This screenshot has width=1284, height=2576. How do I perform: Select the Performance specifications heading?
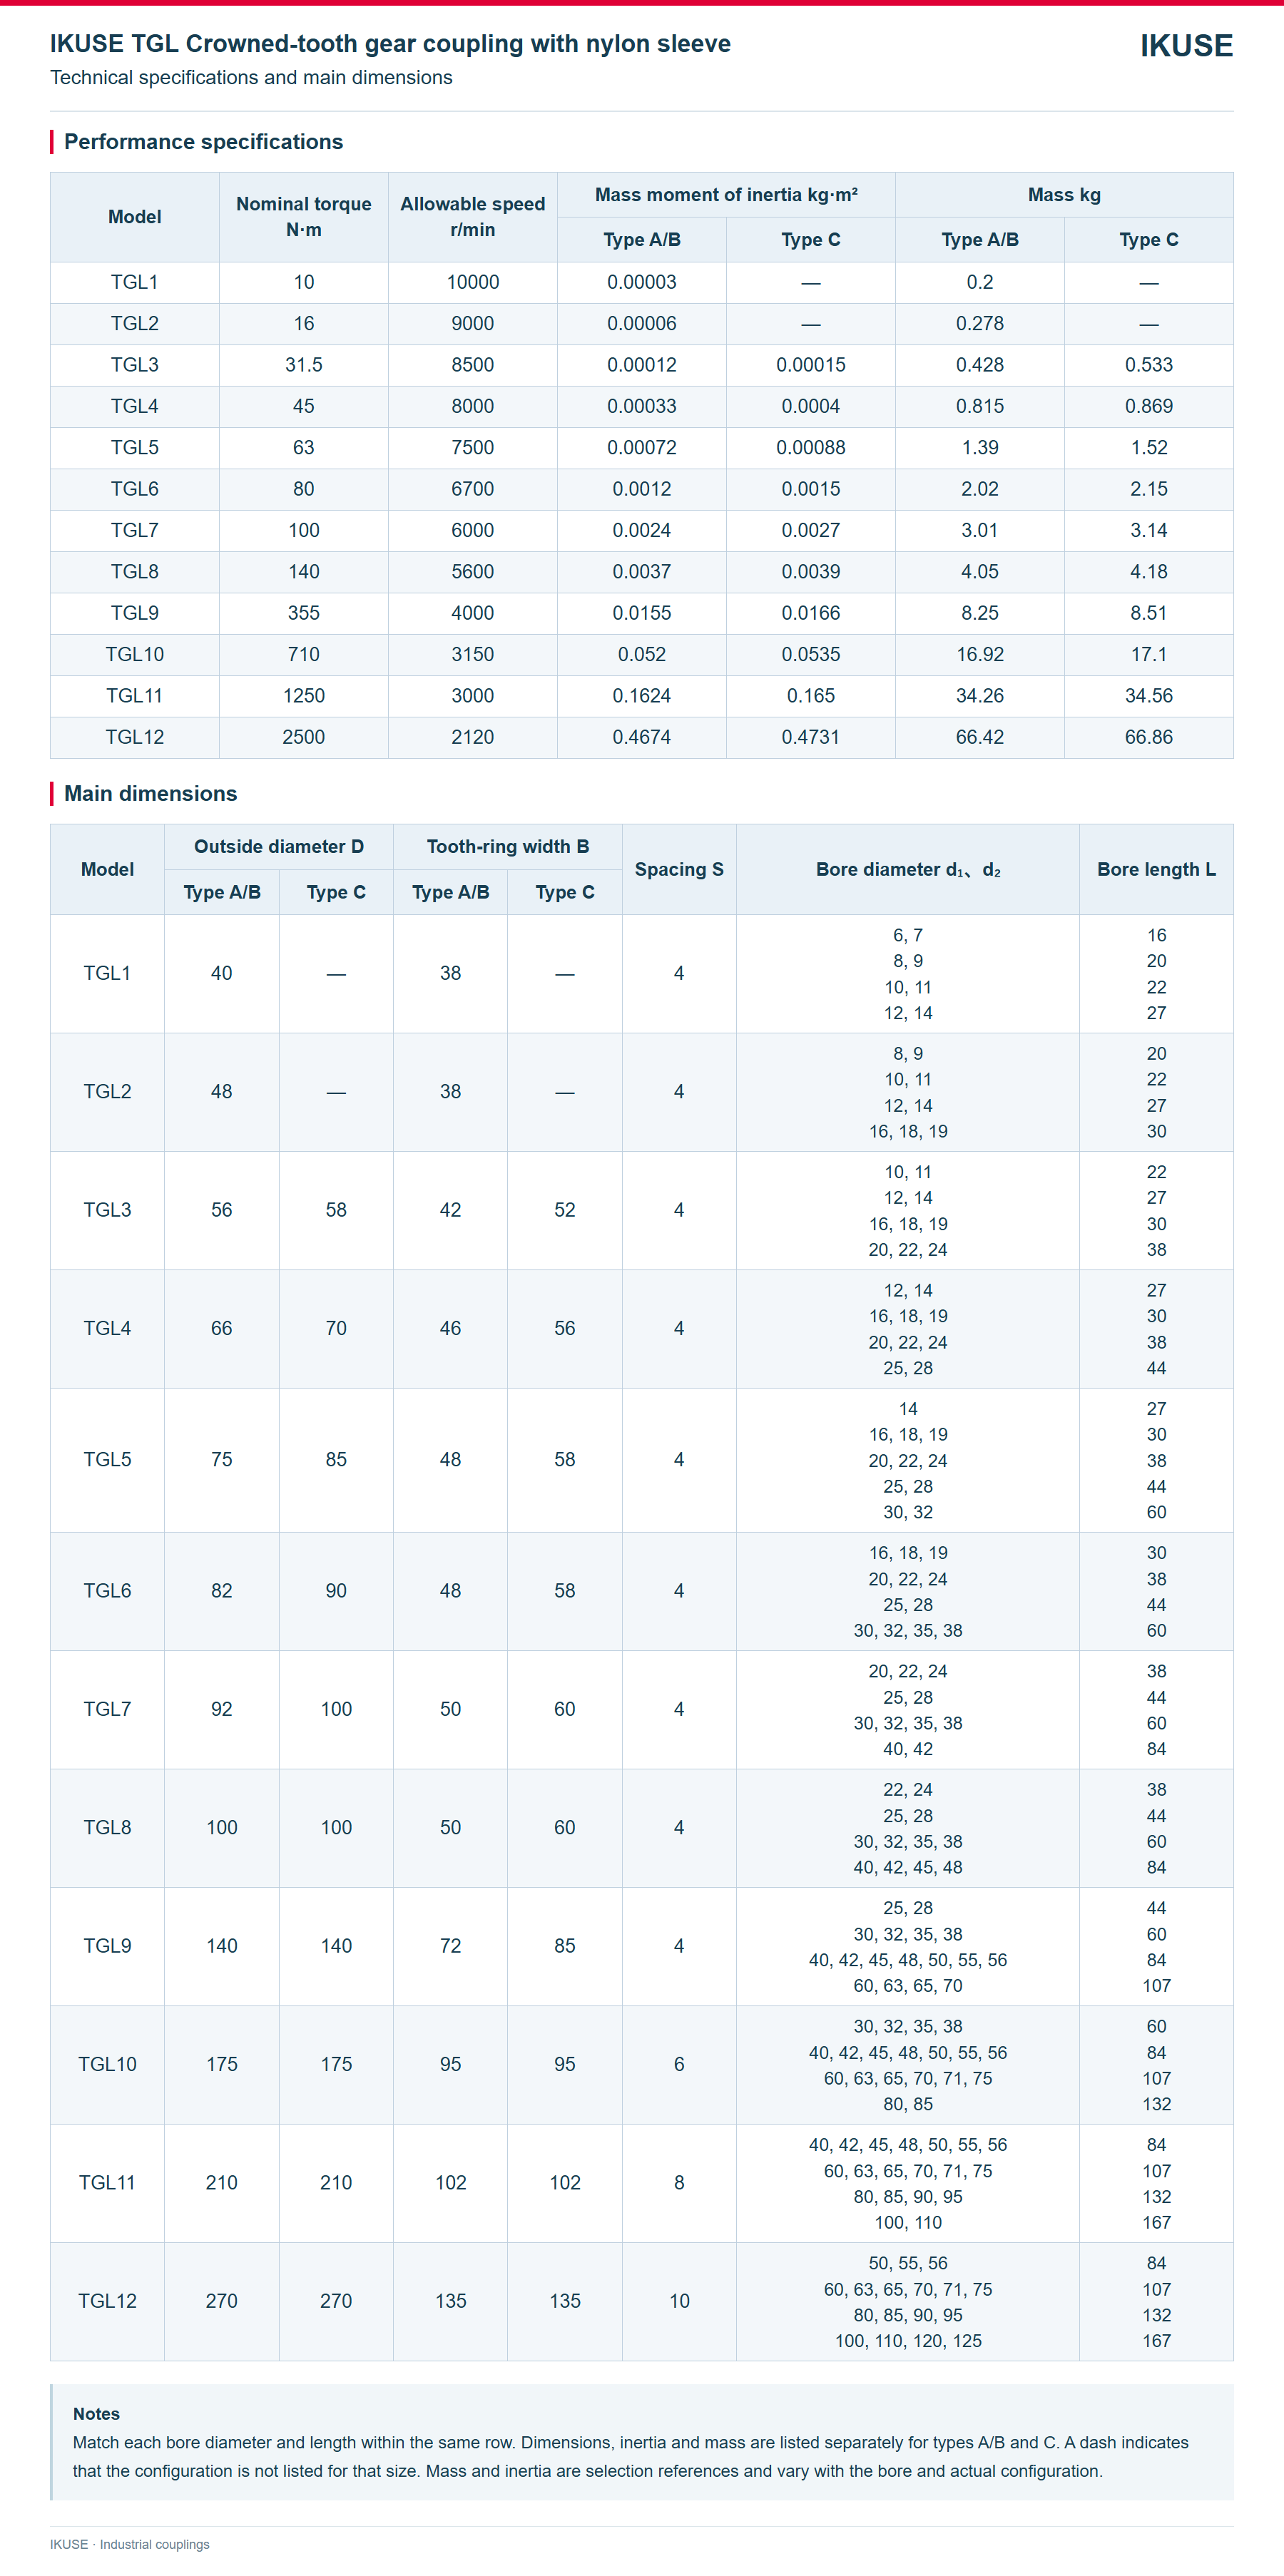pyautogui.click(x=203, y=142)
